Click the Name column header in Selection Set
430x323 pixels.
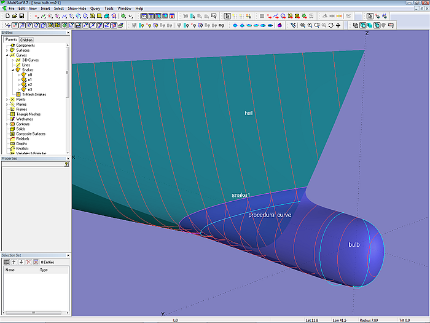click(x=10, y=269)
